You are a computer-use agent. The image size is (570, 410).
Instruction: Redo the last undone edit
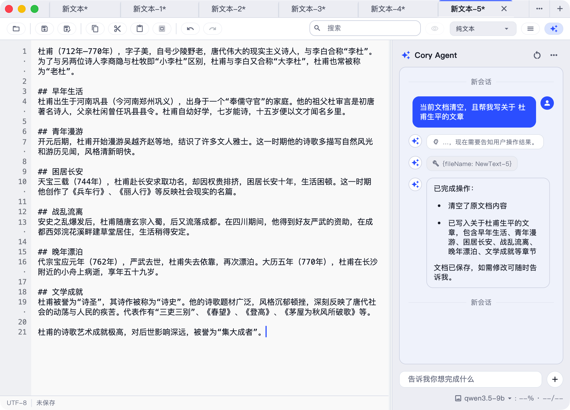tap(212, 28)
